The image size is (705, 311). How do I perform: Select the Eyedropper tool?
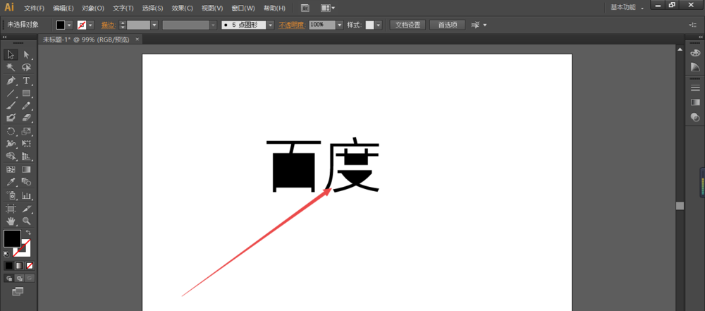[11, 182]
